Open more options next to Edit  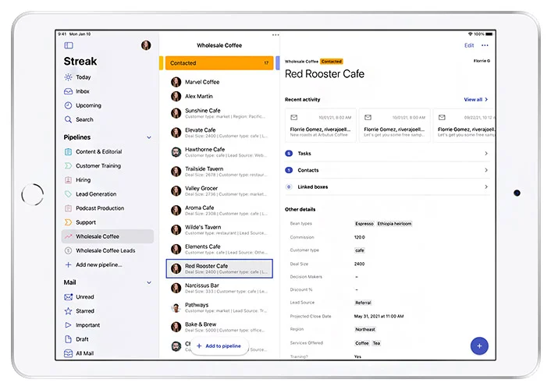[485, 45]
